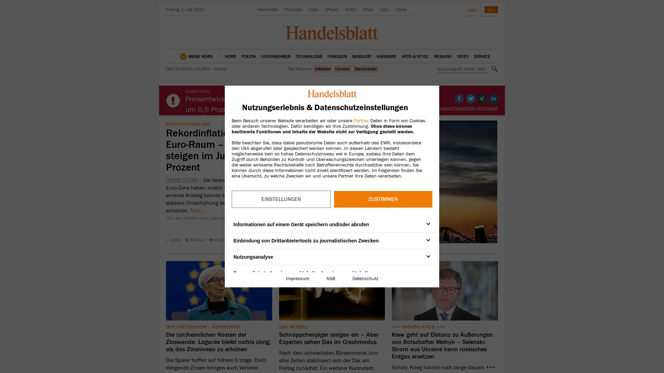Click the XING share icon

coord(482,98)
